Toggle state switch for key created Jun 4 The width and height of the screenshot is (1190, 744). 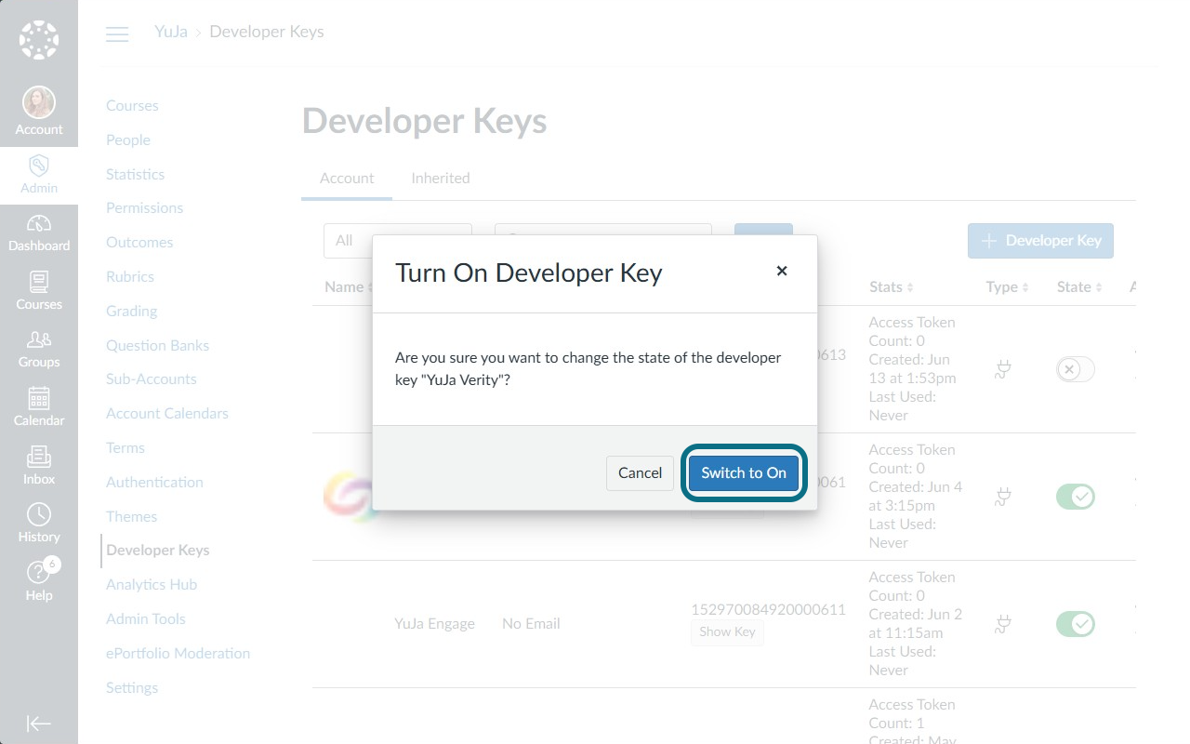(1076, 497)
